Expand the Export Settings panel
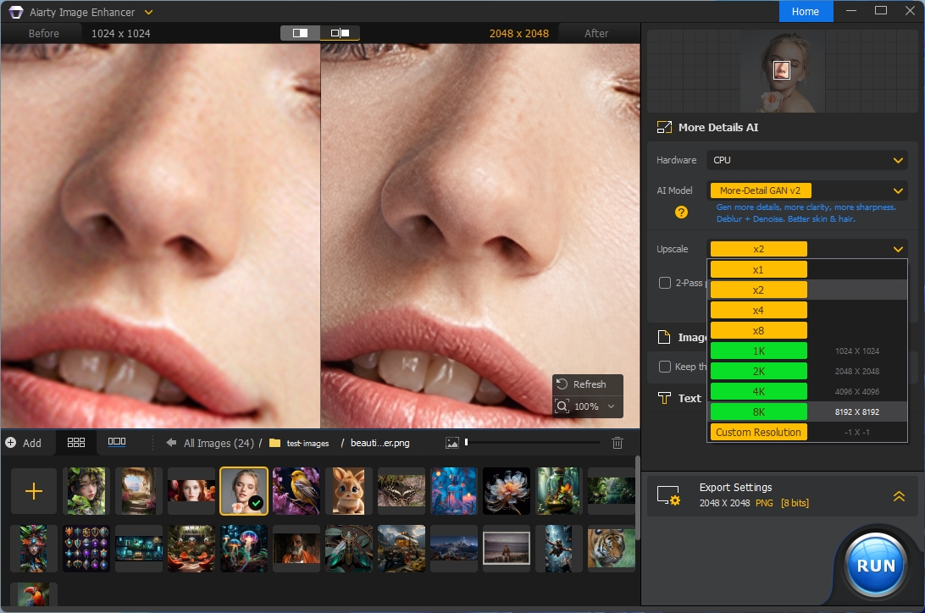This screenshot has height=613, width=925. coord(899,497)
